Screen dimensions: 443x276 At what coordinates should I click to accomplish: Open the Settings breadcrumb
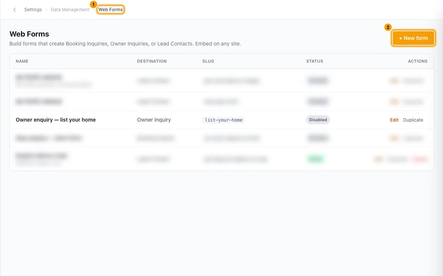point(33,10)
